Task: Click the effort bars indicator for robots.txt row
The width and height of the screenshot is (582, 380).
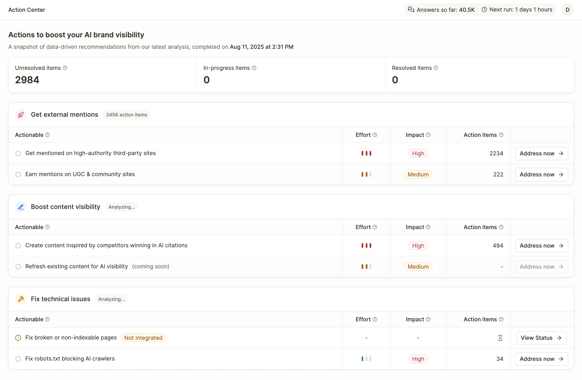Action: tap(366, 359)
